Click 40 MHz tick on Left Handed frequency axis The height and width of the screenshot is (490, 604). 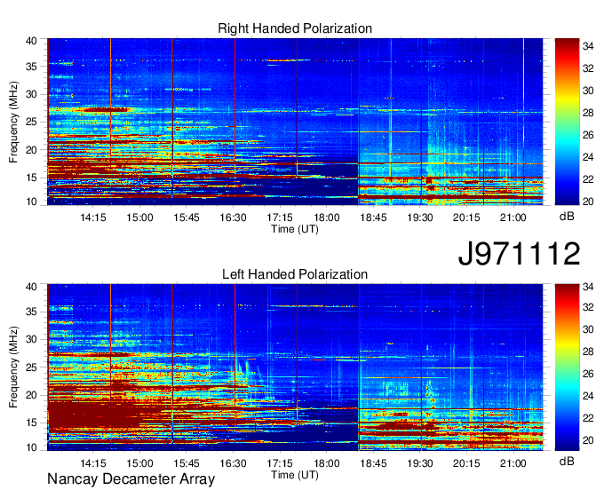[31, 287]
